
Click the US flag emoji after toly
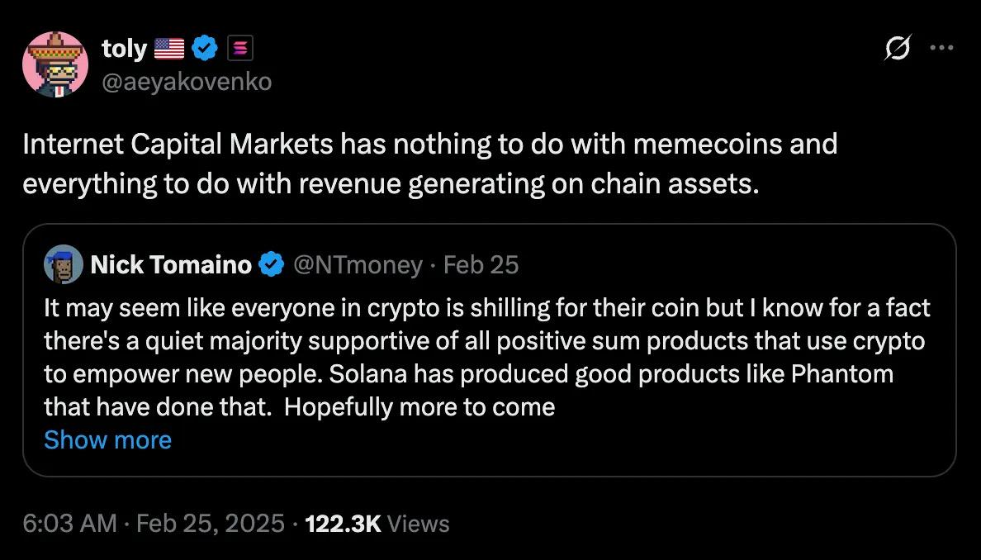click(x=169, y=50)
